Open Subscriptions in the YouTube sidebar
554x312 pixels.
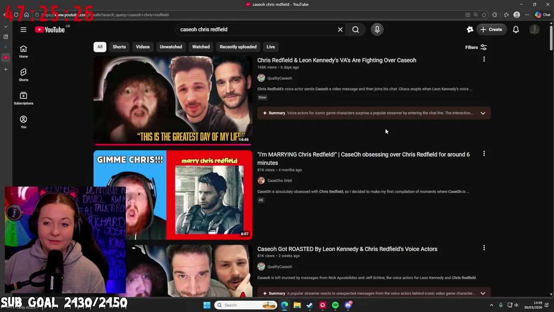pyautogui.click(x=23, y=98)
